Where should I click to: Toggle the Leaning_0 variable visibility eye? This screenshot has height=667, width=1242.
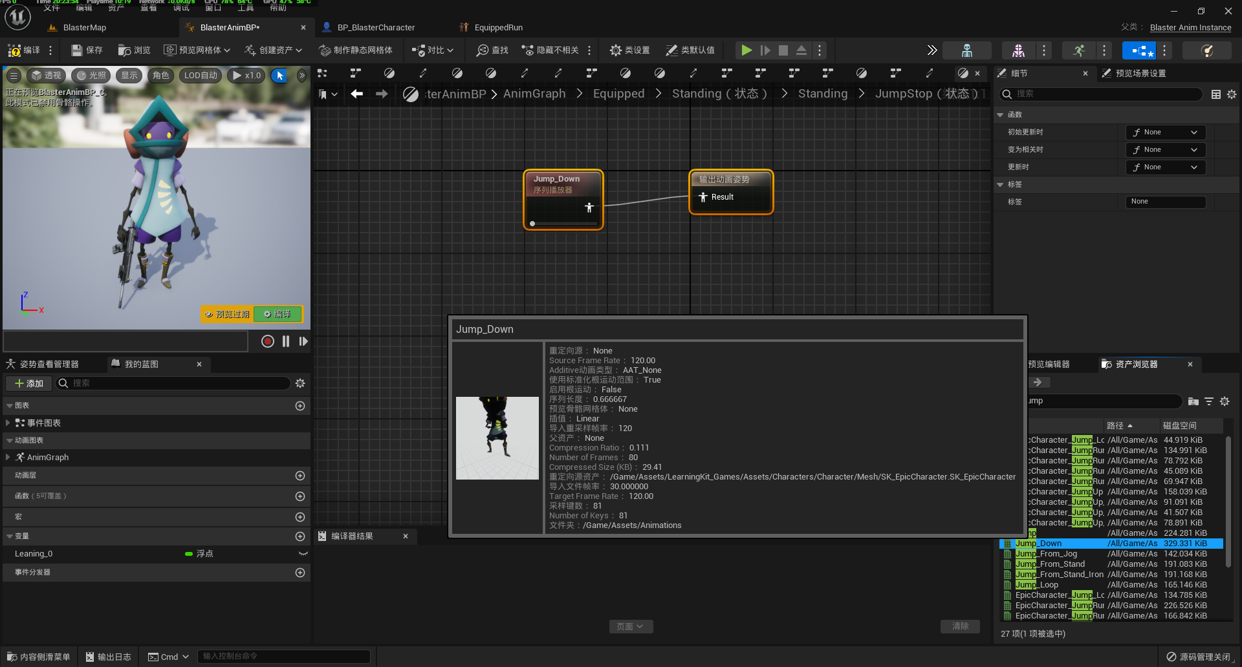pos(303,554)
